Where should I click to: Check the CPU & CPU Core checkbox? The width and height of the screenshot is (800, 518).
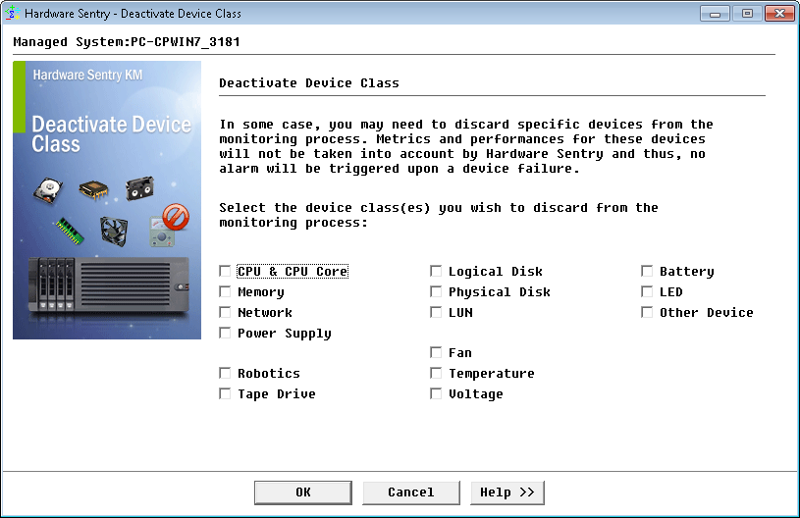(225, 271)
